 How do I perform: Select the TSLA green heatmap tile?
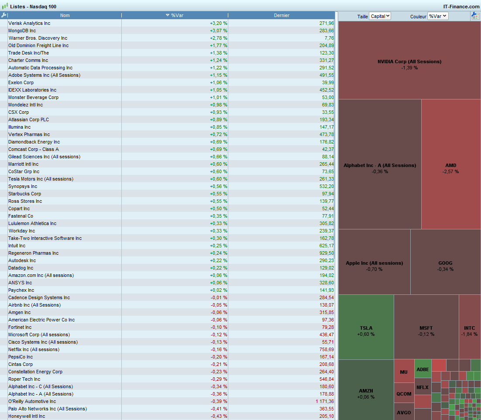366,327
